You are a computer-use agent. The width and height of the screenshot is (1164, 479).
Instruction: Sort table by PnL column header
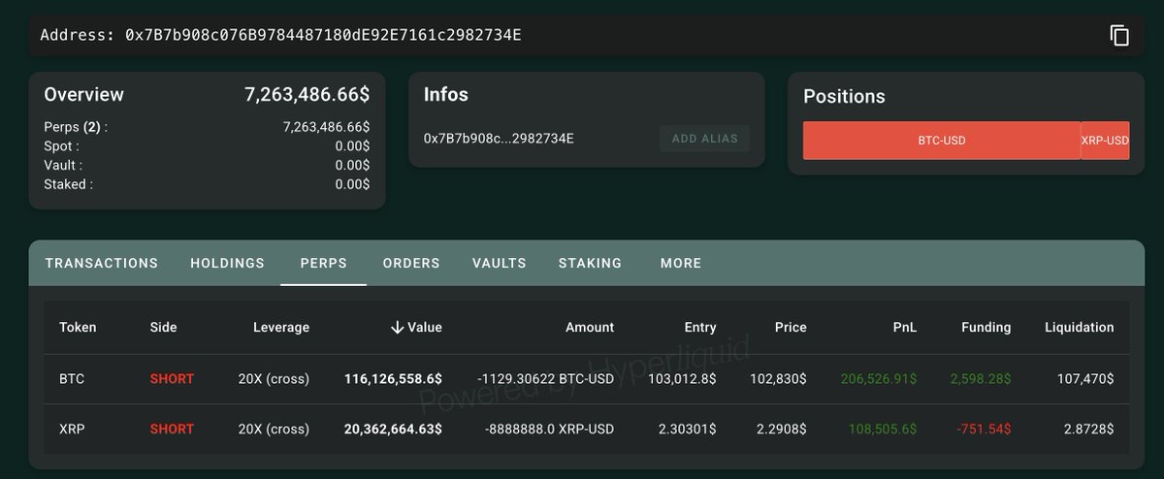coord(905,328)
